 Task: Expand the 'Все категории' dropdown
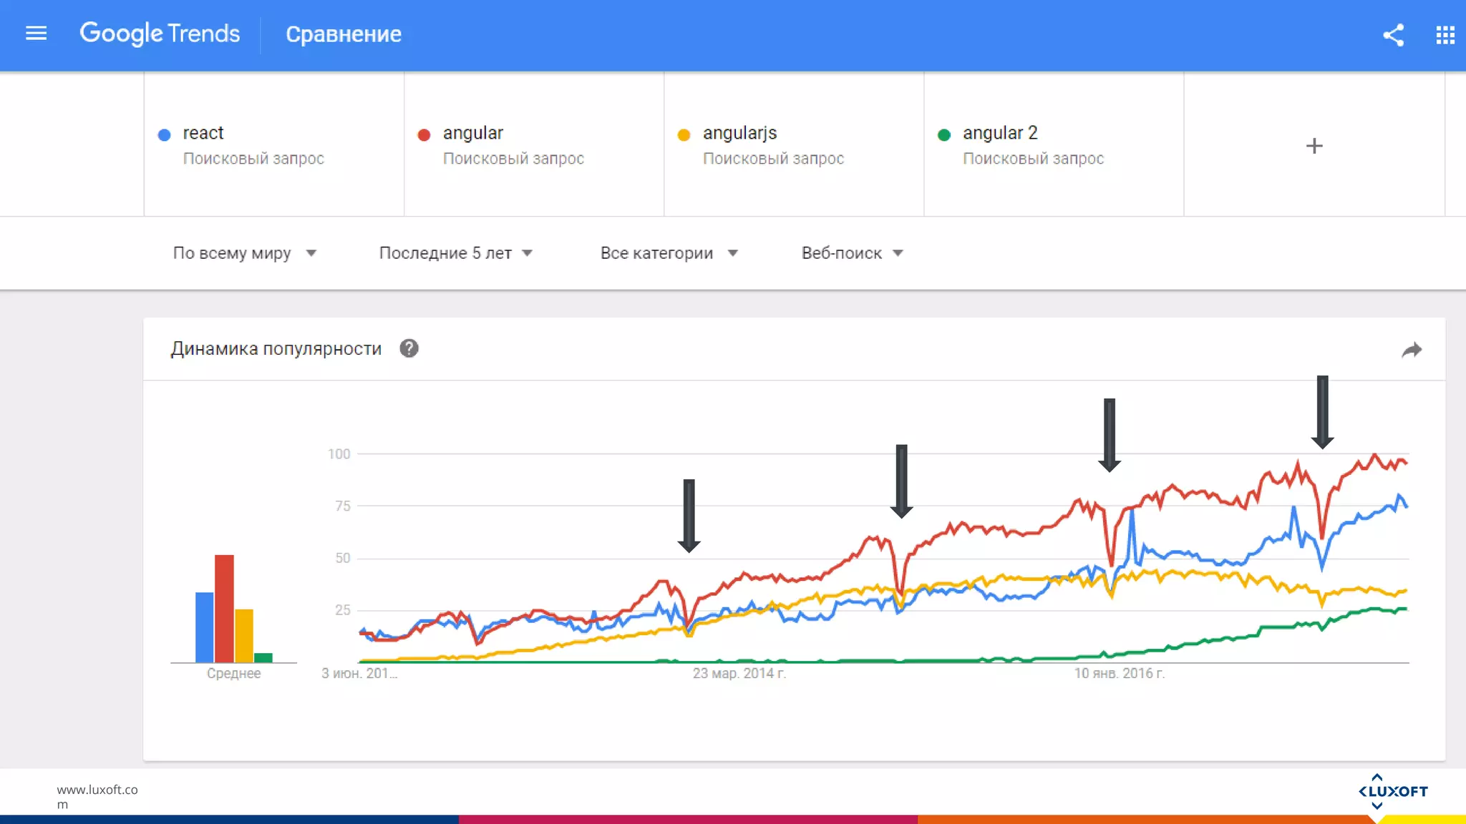coord(669,253)
